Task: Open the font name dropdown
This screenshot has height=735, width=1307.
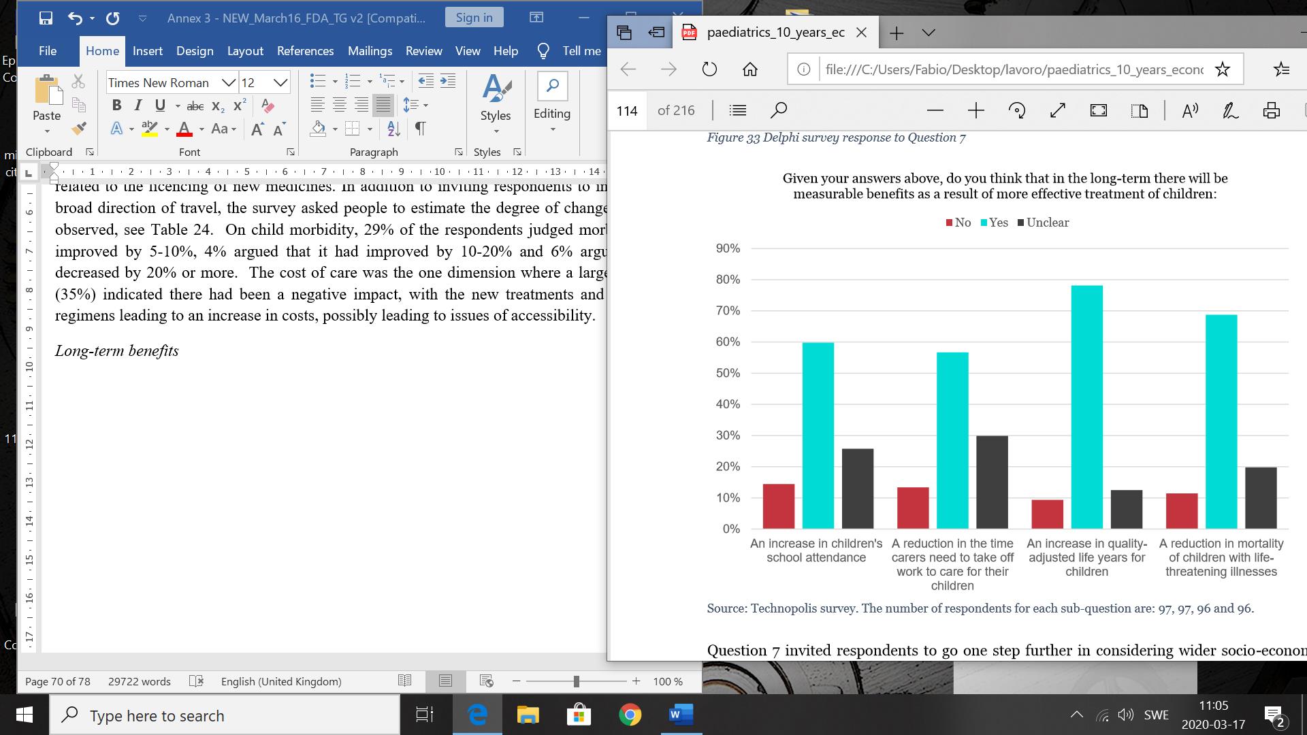Action: pos(229,83)
